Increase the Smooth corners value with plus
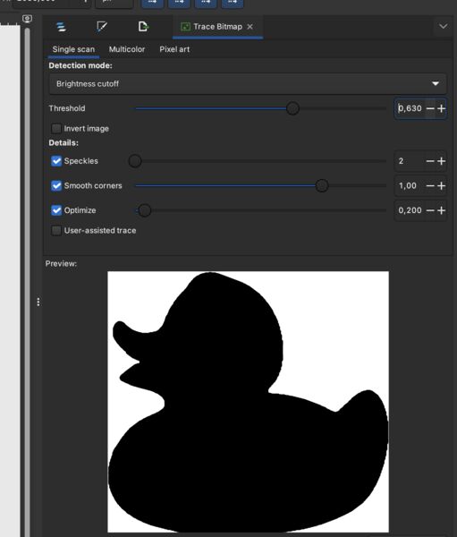The image size is (457, 537). pos(441,185)
